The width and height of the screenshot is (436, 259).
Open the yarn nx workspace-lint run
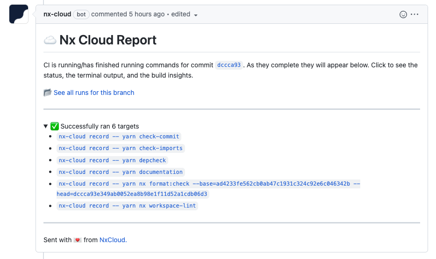127,206
